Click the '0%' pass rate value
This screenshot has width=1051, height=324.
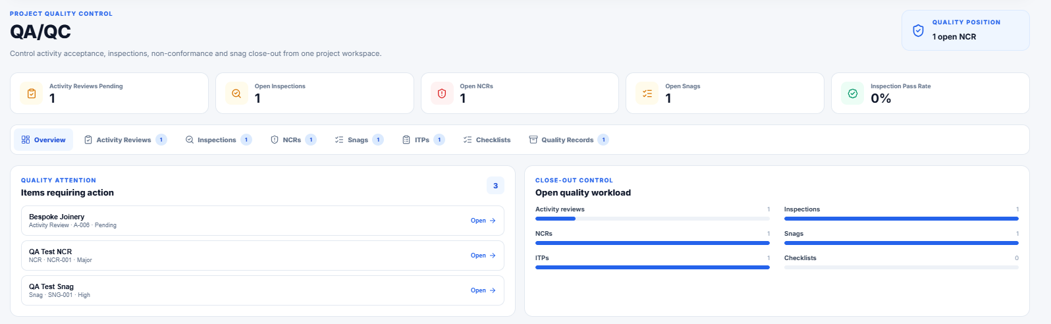881,99
